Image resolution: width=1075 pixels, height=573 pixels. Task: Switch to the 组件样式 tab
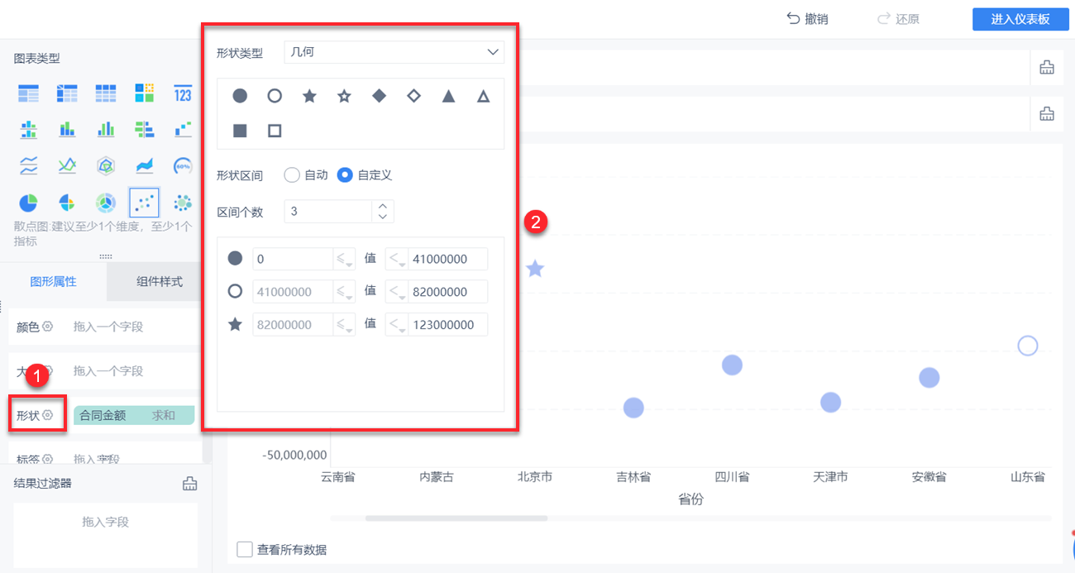tap(160, 281)
